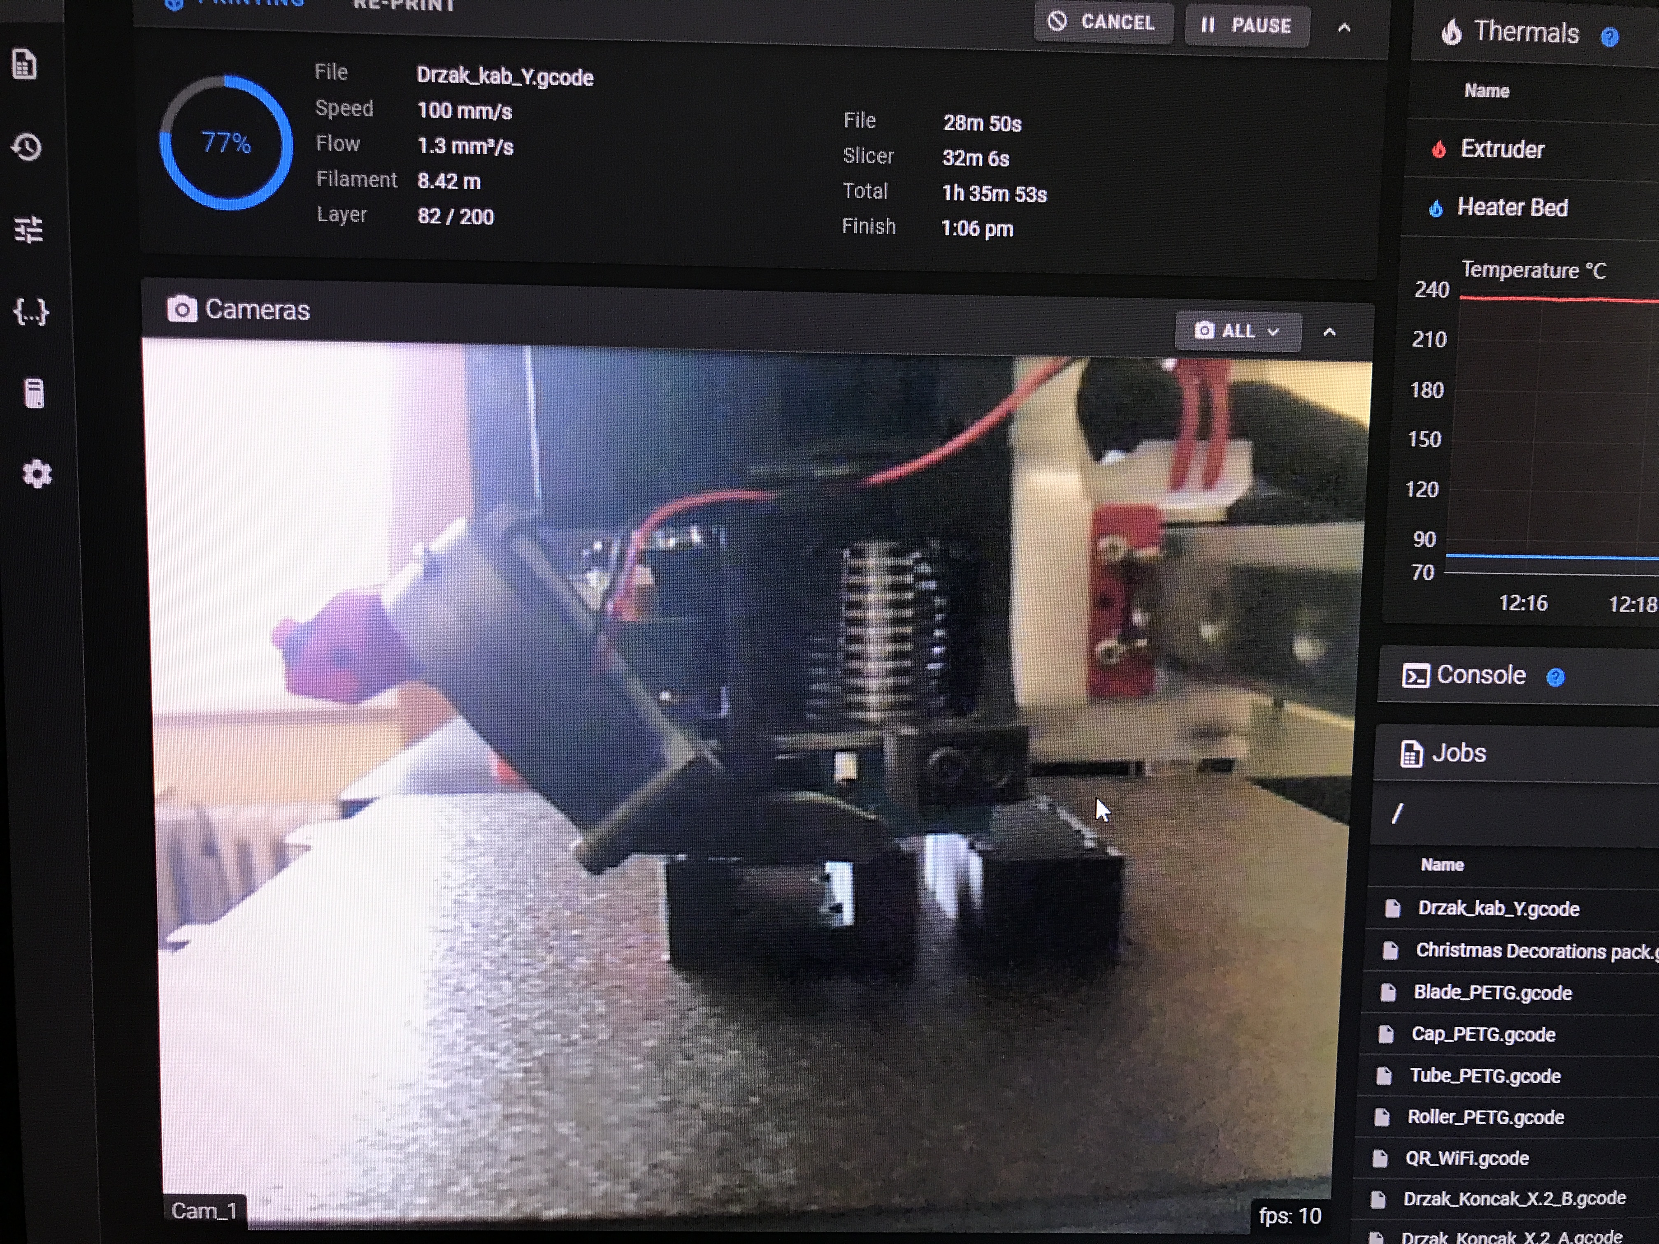Open the Configure curly-braces sidebar icon
The image size is (1659, 1244).
tap(31, 311)
